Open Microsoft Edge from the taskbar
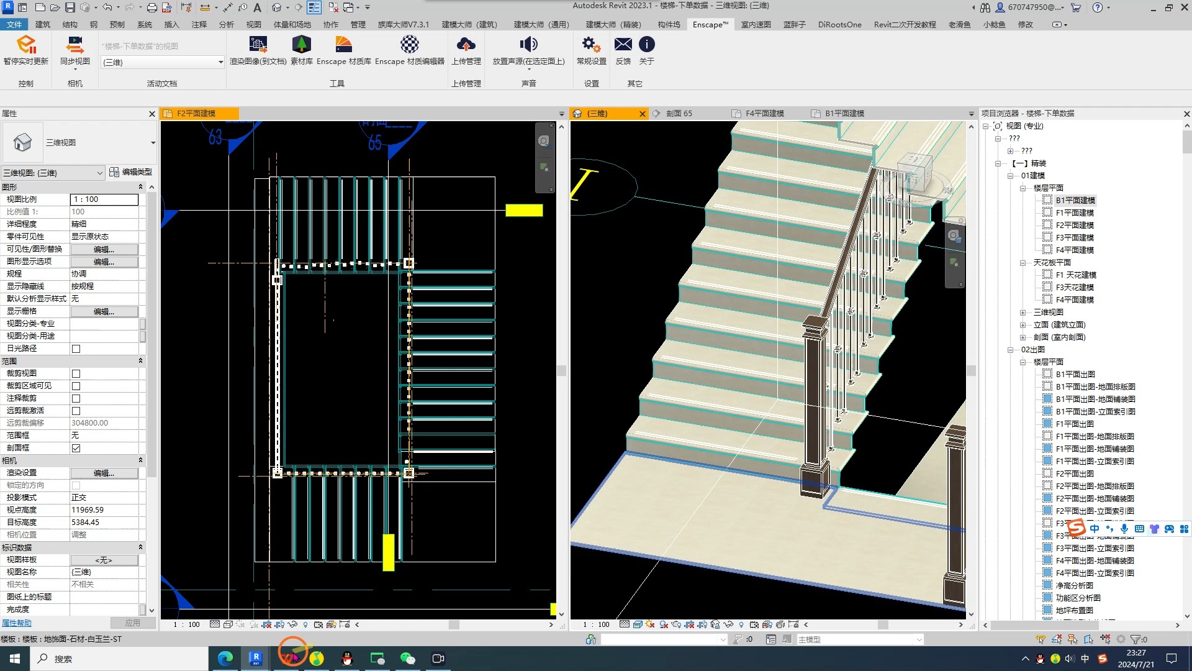1192x671 pixels. [x=225, y=658]
